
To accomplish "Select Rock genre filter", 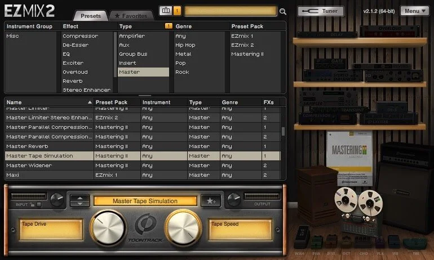I will (x=200, y=72).
